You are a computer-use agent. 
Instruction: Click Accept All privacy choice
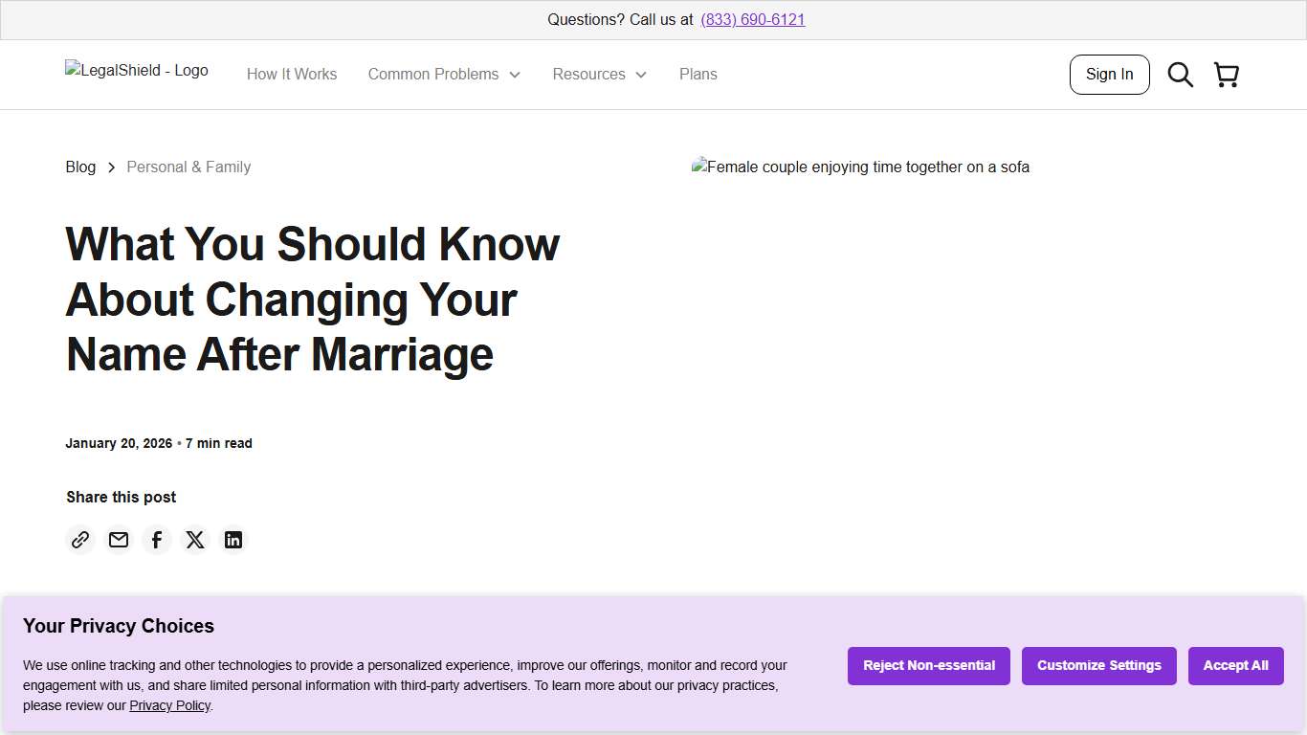click(1235, 665)
